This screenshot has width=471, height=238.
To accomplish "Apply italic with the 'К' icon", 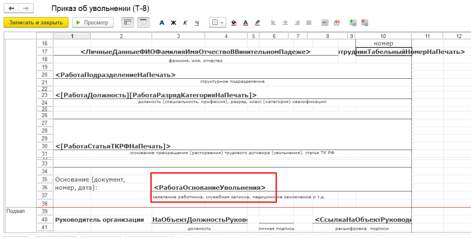I will tap(185, 23).
